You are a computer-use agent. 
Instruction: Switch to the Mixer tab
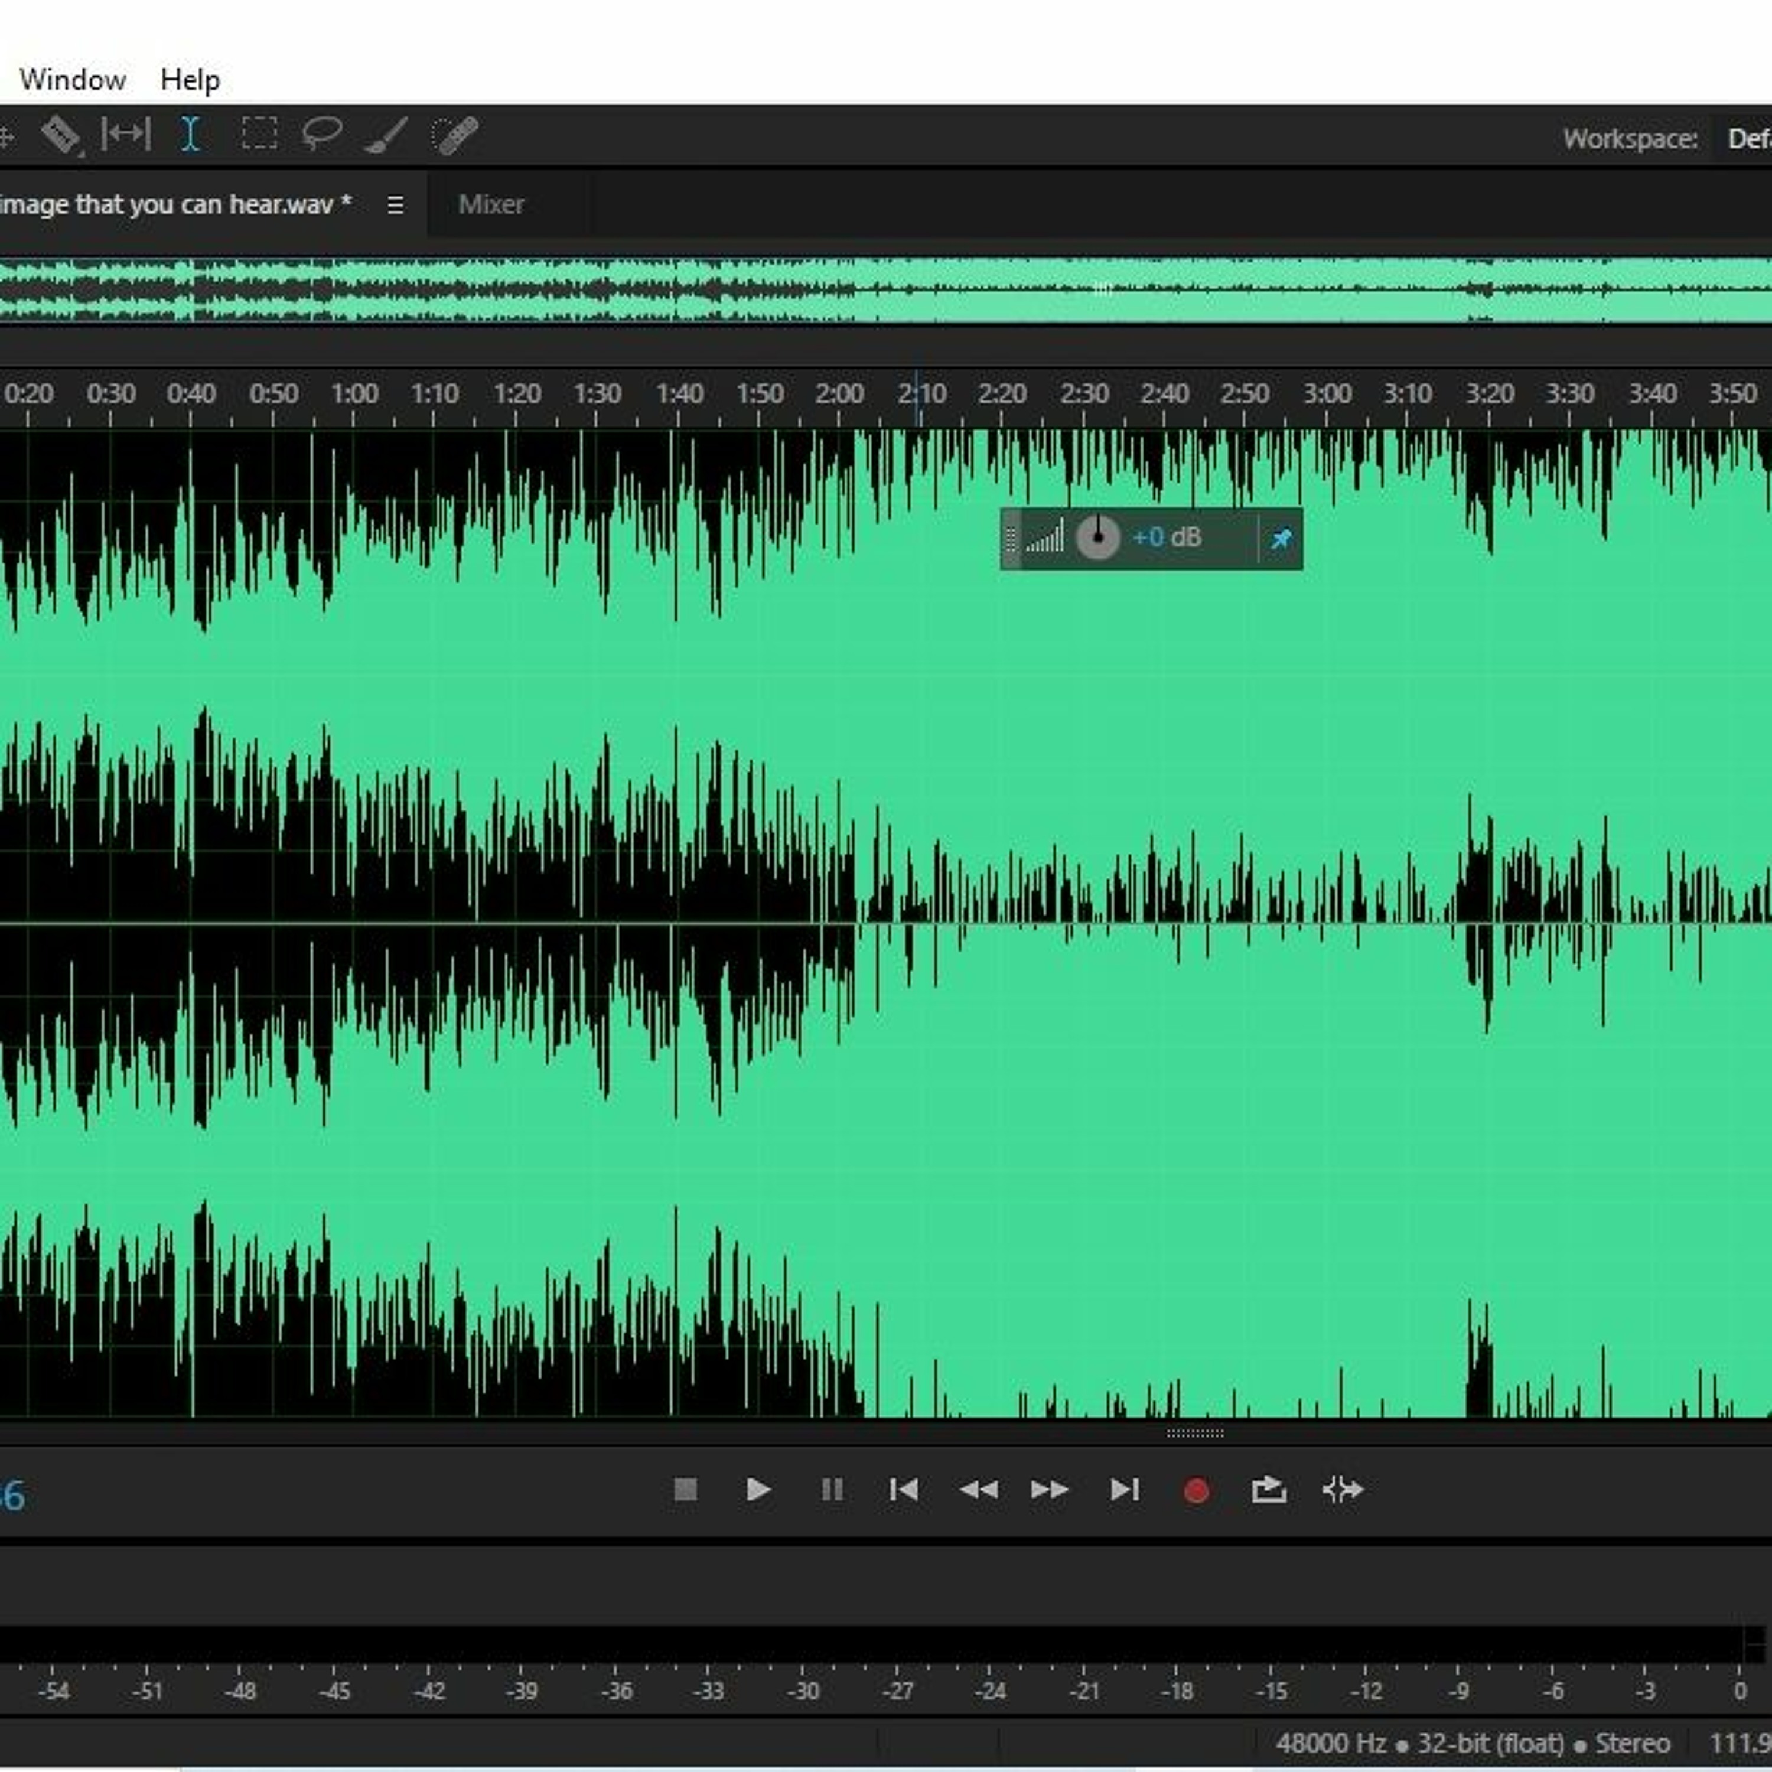[x=491, y=204]
